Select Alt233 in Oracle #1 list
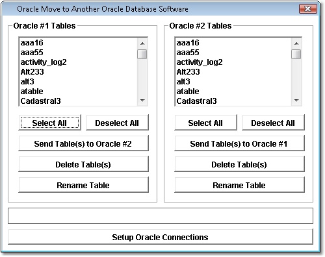Viewport: 325px width, 257px height. pyautogui.click(x=79, y=72)
